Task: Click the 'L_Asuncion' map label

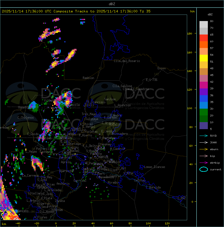Action: click(x=122, y=105)
